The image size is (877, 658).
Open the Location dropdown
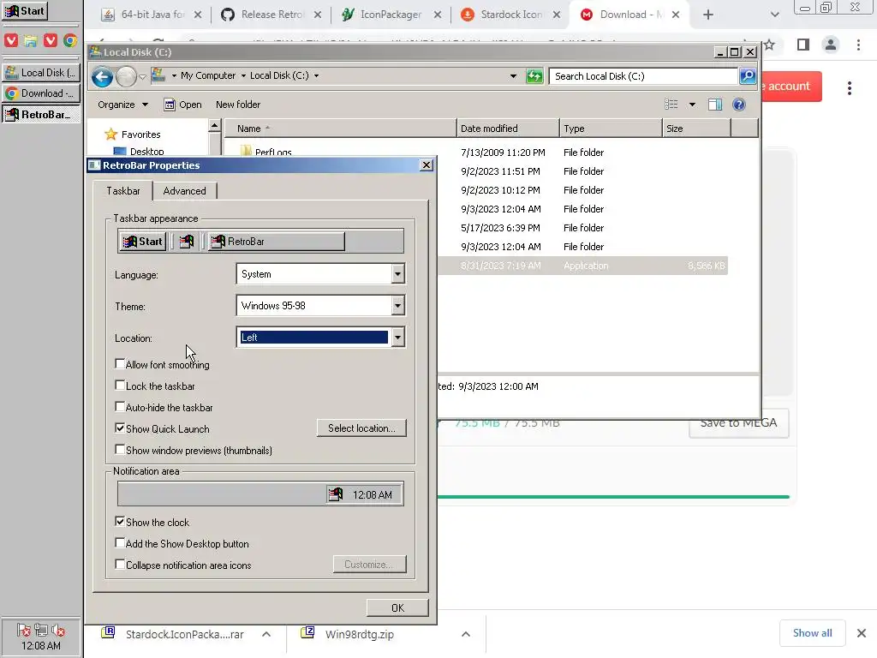tap(397, 338)
